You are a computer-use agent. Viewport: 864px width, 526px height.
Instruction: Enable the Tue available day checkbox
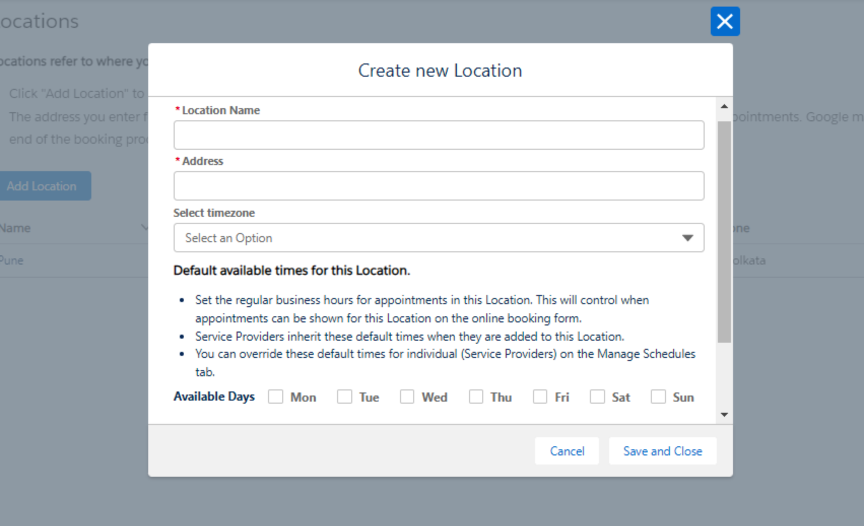point(345,397)
